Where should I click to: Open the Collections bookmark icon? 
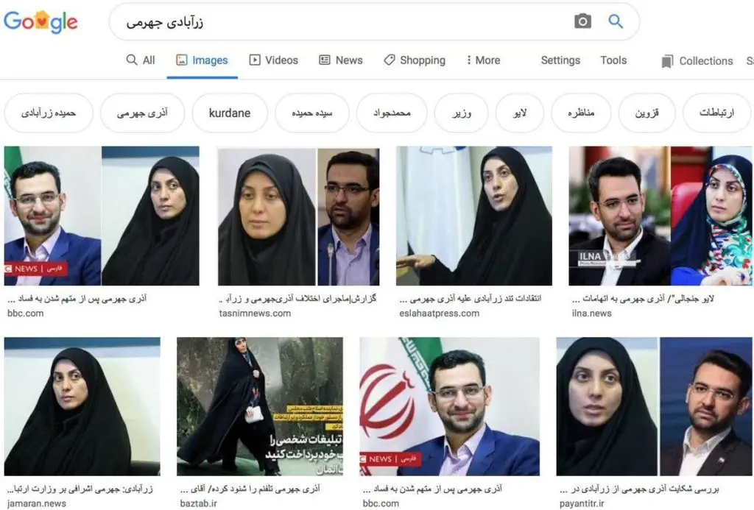(667, 61)
